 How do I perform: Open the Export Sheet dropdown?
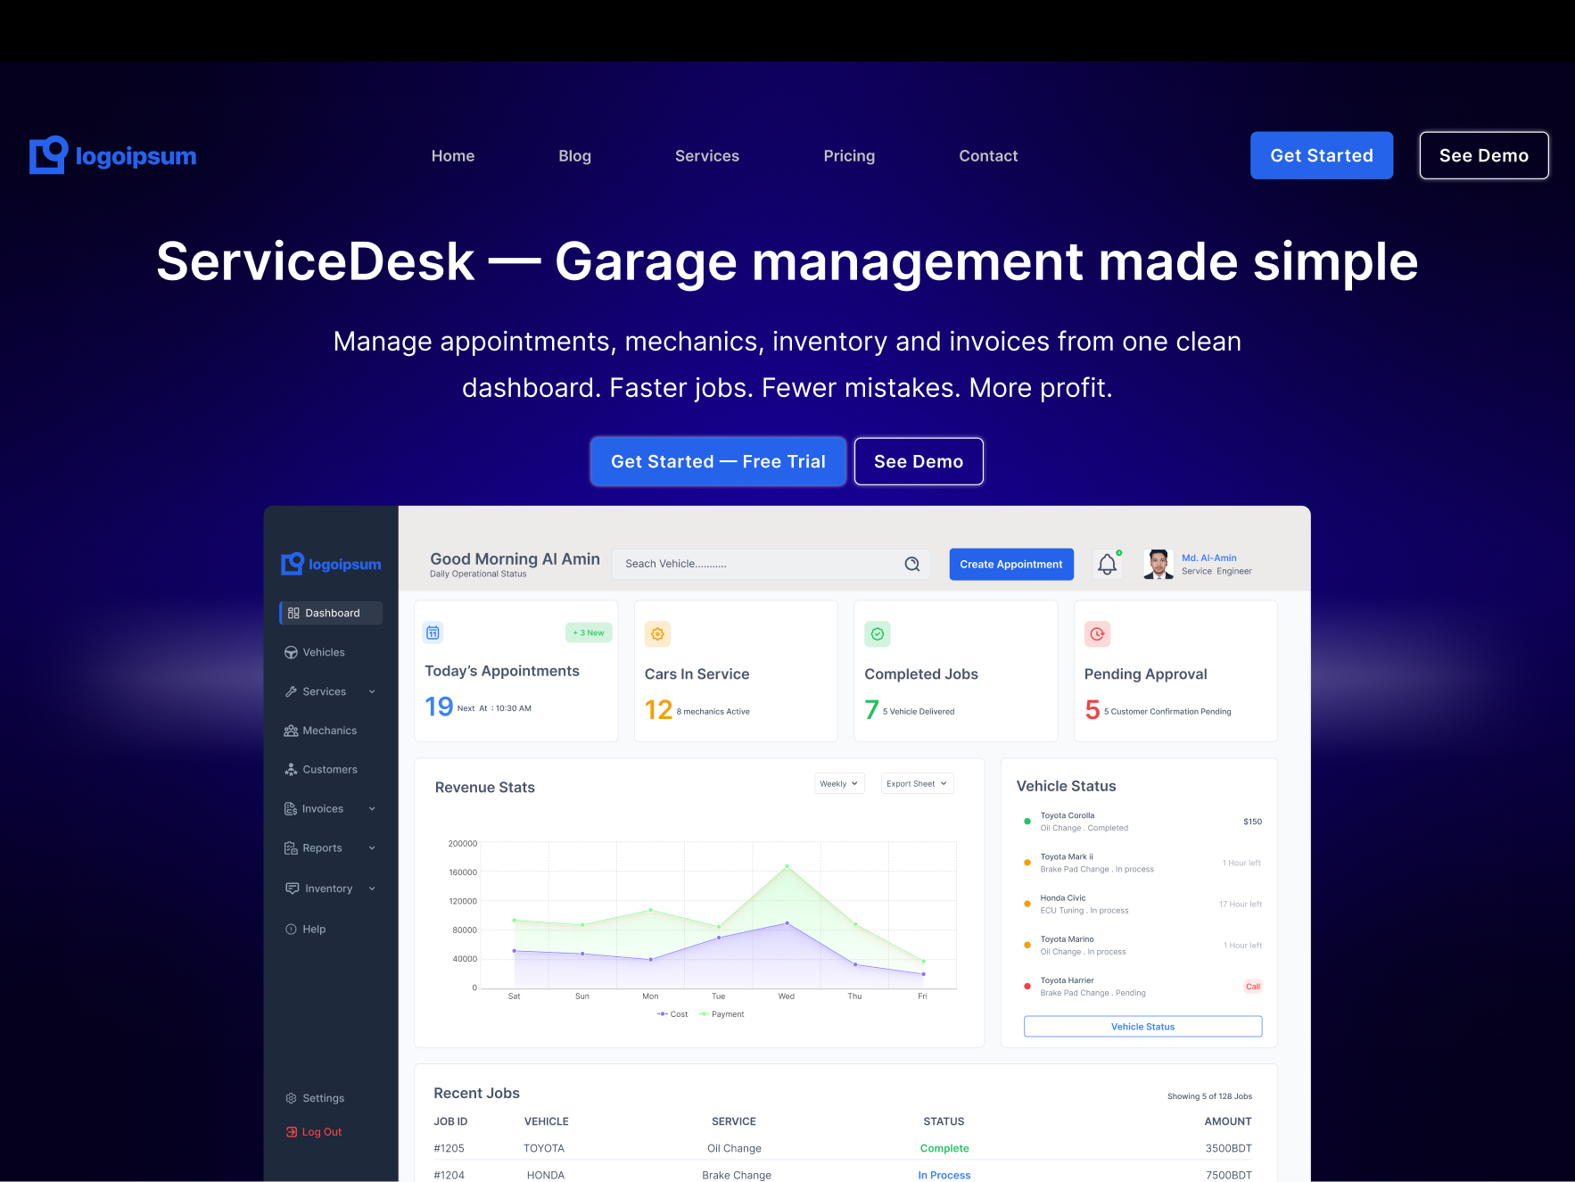click(x=916, y=783)
